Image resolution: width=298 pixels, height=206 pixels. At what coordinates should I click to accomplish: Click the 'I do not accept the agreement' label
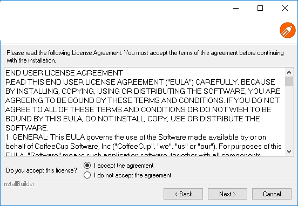[x=132, y=175]
